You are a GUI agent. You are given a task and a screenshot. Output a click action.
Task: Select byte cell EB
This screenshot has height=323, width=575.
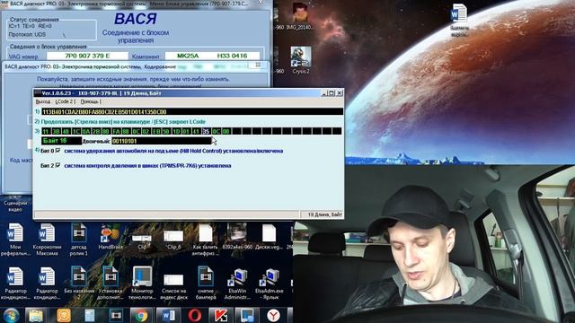pos(156,131)
